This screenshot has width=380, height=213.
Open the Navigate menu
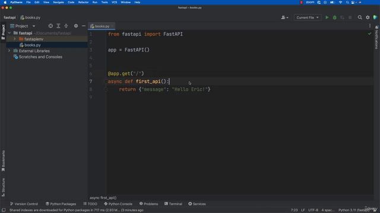pyautogui.click(x=58, y=2)
